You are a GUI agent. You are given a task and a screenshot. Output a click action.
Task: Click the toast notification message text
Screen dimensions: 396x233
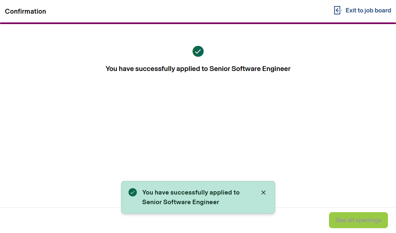[x=191, y=197]
